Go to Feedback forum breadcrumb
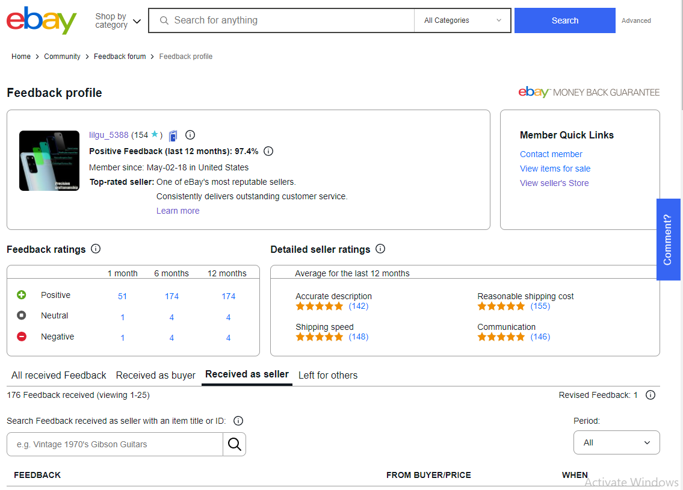Screen dimensions: 683x490 (x=120, y=57)
